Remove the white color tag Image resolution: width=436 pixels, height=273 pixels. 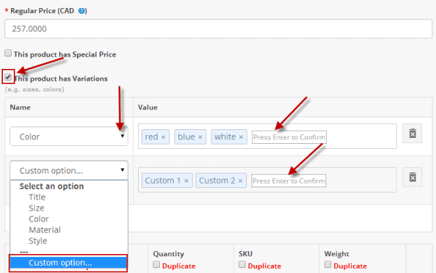pos(241,137)
